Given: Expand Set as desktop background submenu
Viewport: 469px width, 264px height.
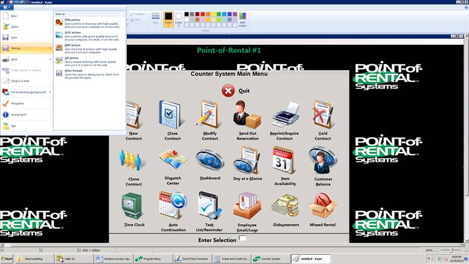Looking at the screenshot, I should [x=50, y=92].
